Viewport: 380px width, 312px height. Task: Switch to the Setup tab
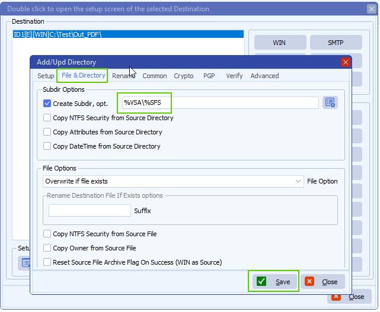(46, 76)
